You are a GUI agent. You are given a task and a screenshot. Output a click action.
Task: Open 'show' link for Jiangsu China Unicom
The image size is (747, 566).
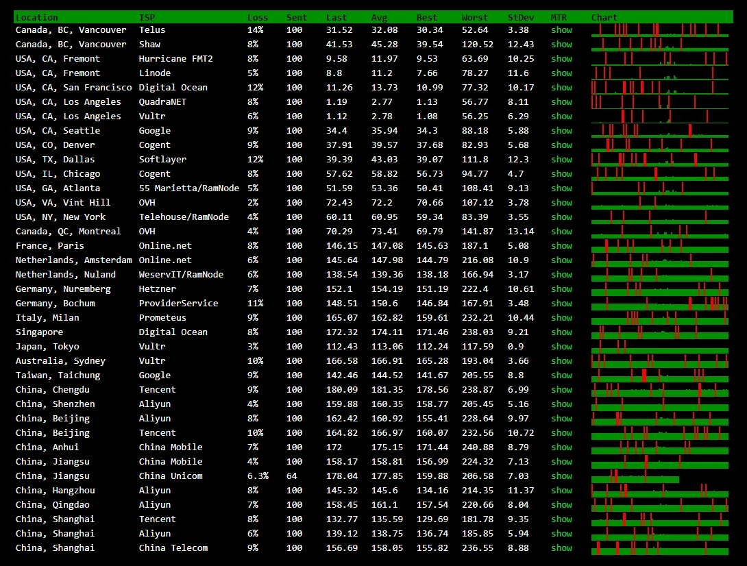[561, 476]
